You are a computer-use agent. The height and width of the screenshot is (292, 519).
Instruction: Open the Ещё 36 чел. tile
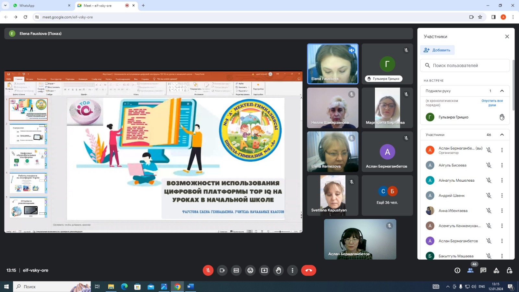tap(387, 195)
